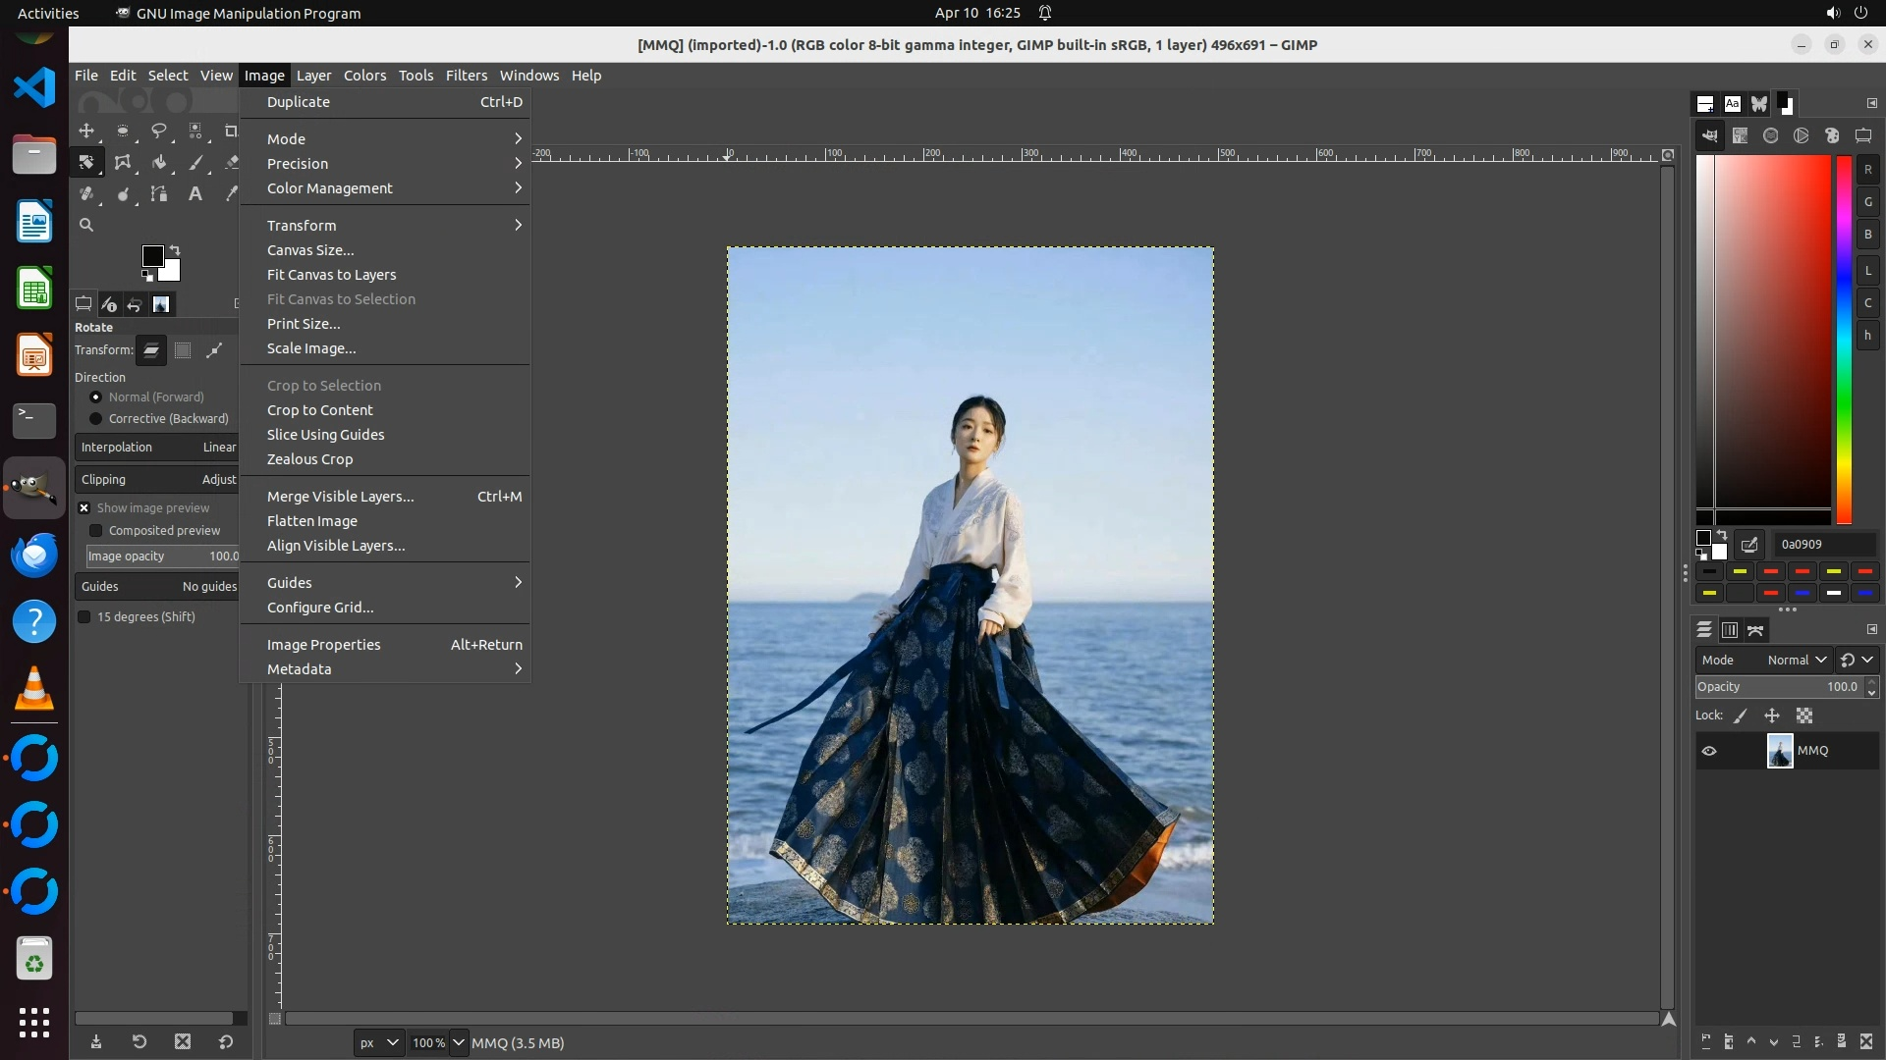
Task: Toggle Show image preview checkbox
Action: pyautogui.click(x=84, y=507)
